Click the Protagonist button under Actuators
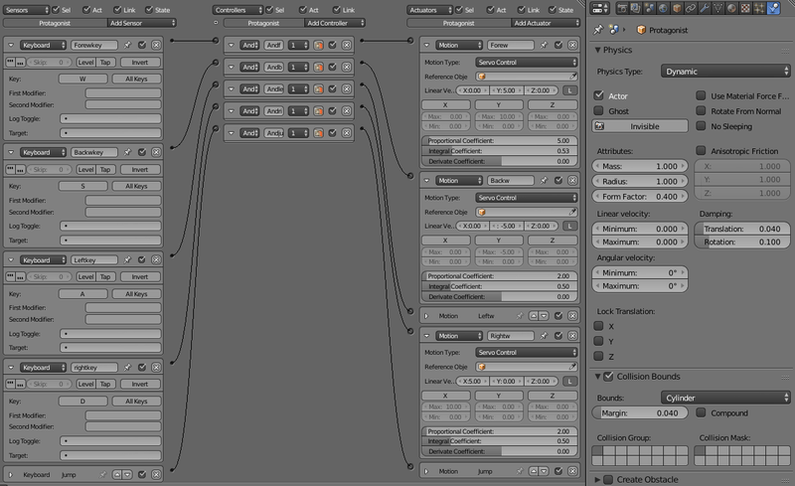The image size is (795, 486). [458, 23]
